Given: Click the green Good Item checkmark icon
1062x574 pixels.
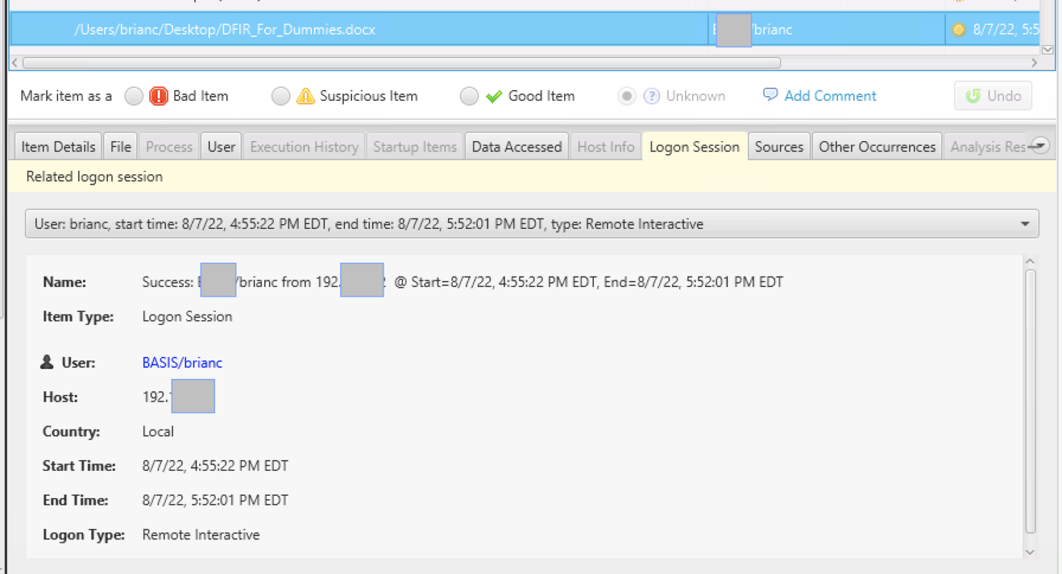Looking at the screenshot, I should point(494,96).
